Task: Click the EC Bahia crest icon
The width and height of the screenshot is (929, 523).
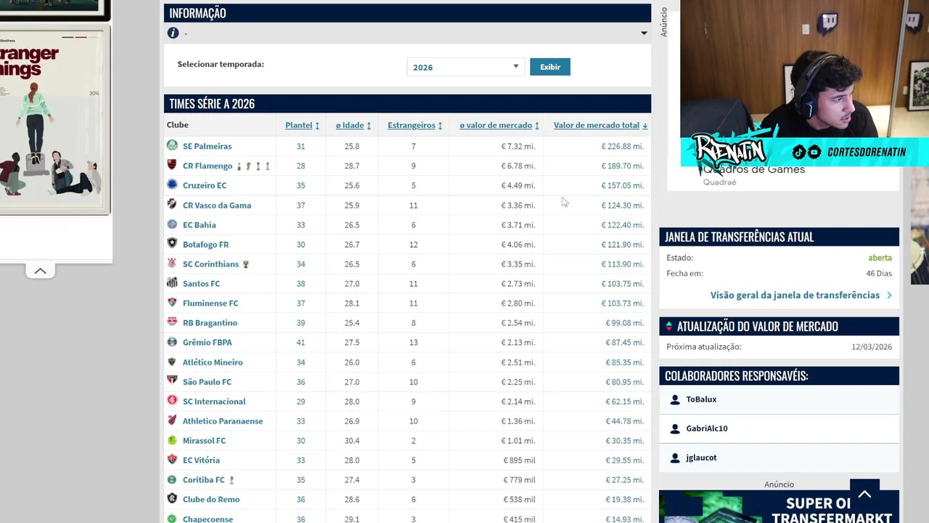Action: 172,224
